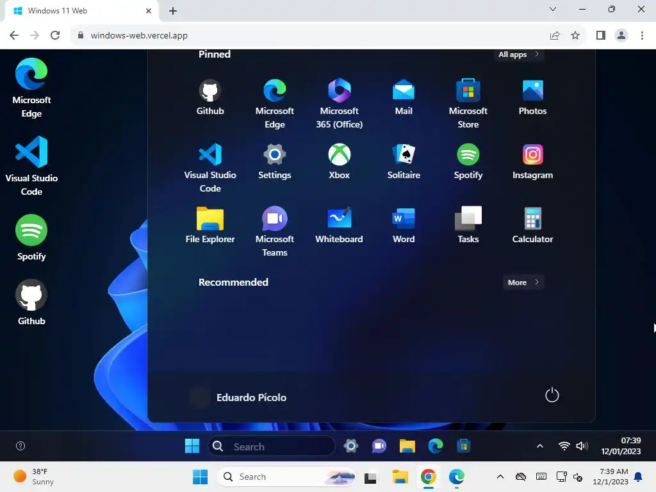Open Visual Studio Code from Pinned grid
The width and height of the screenshot is (656, 492).
210,168
